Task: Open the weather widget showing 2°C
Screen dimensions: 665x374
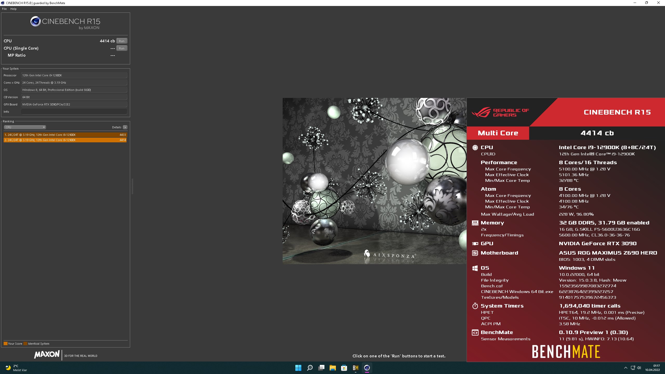Action: click(16, 368)
